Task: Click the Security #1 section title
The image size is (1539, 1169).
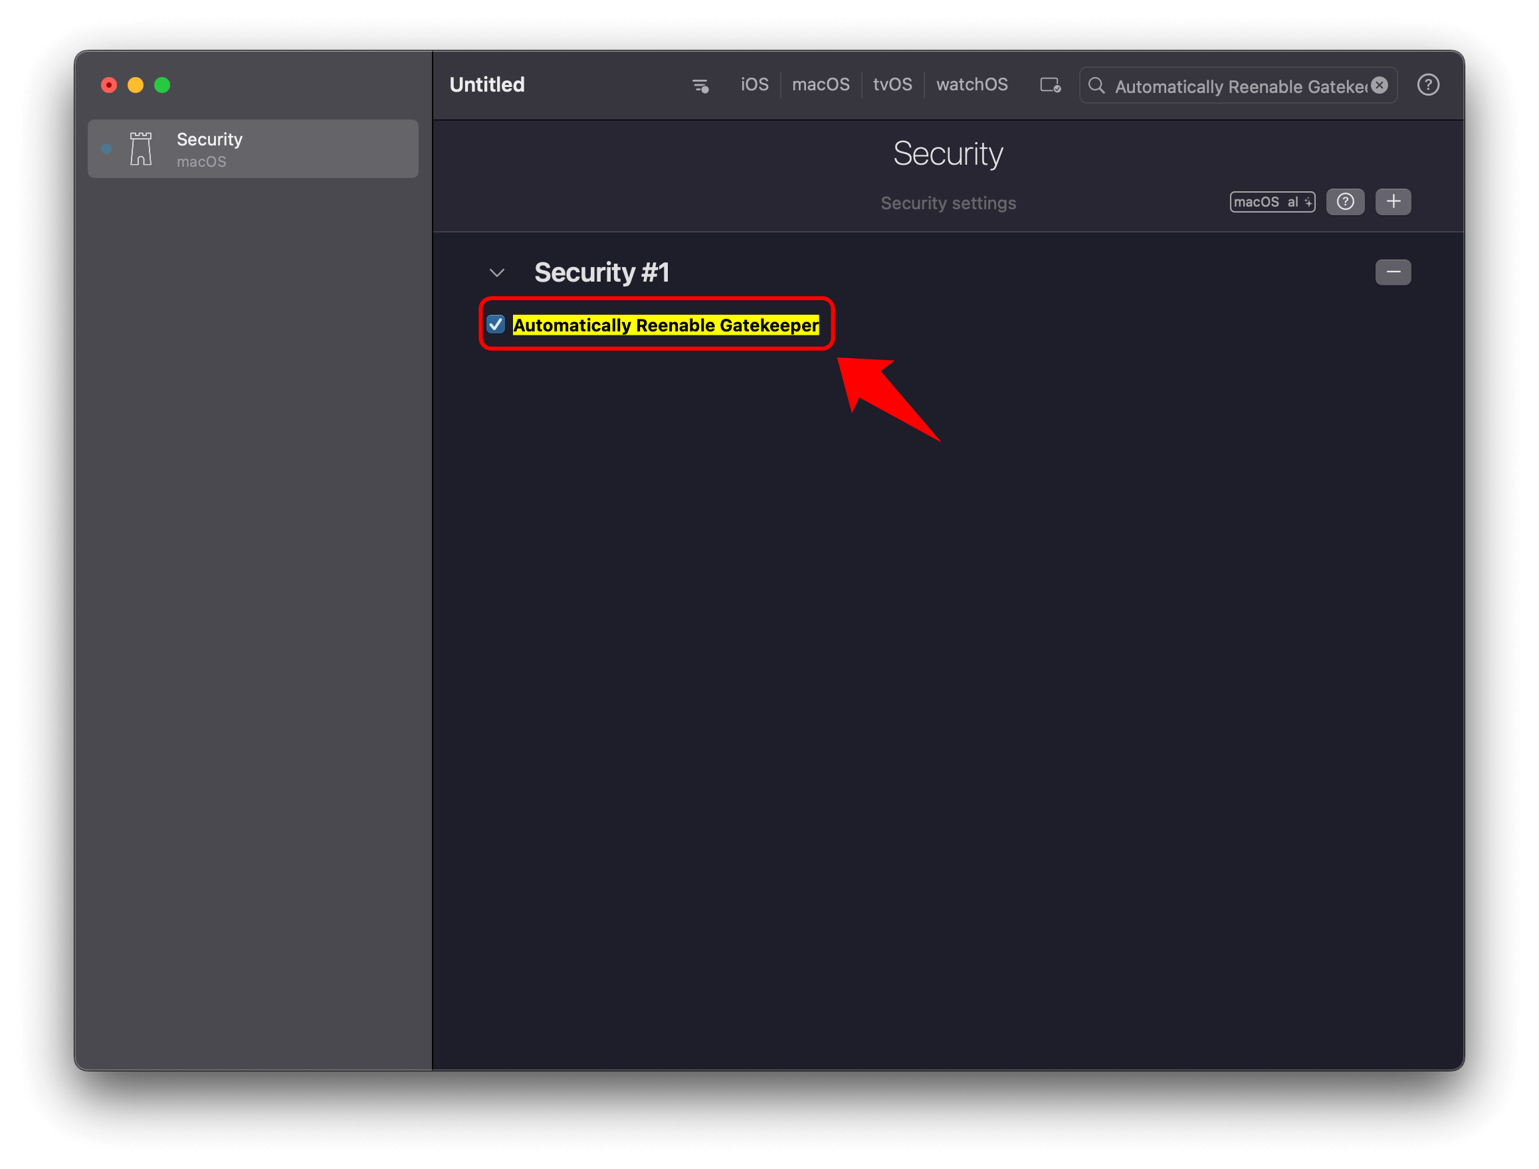Action: tap(601, 272)
